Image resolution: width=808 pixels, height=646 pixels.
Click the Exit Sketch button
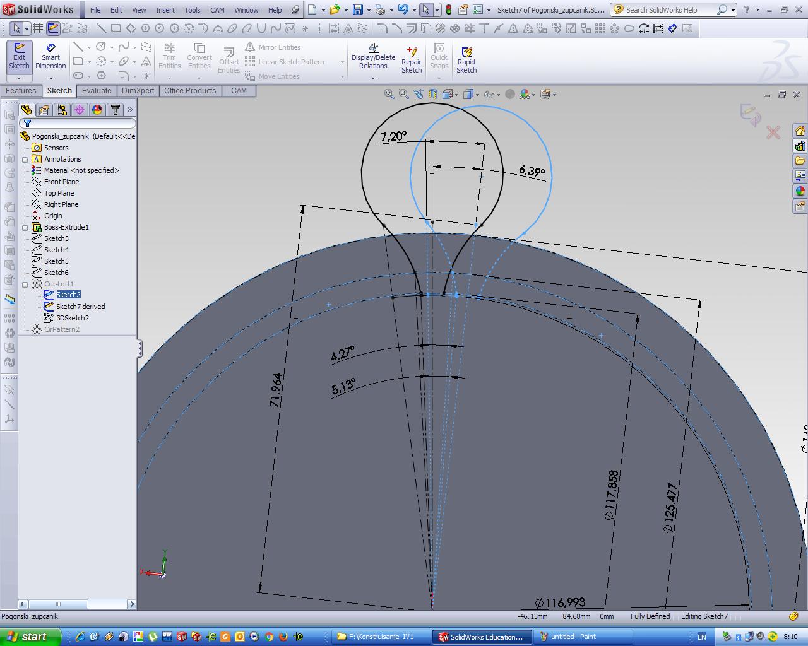pos(19,57)
